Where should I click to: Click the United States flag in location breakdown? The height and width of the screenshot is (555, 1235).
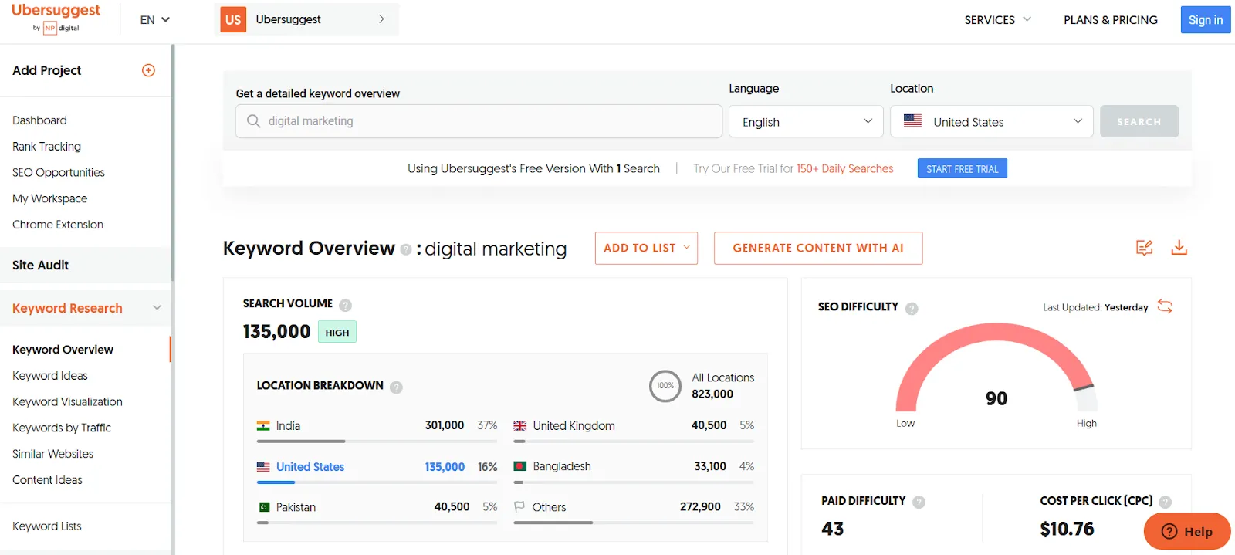coord(263,467)
